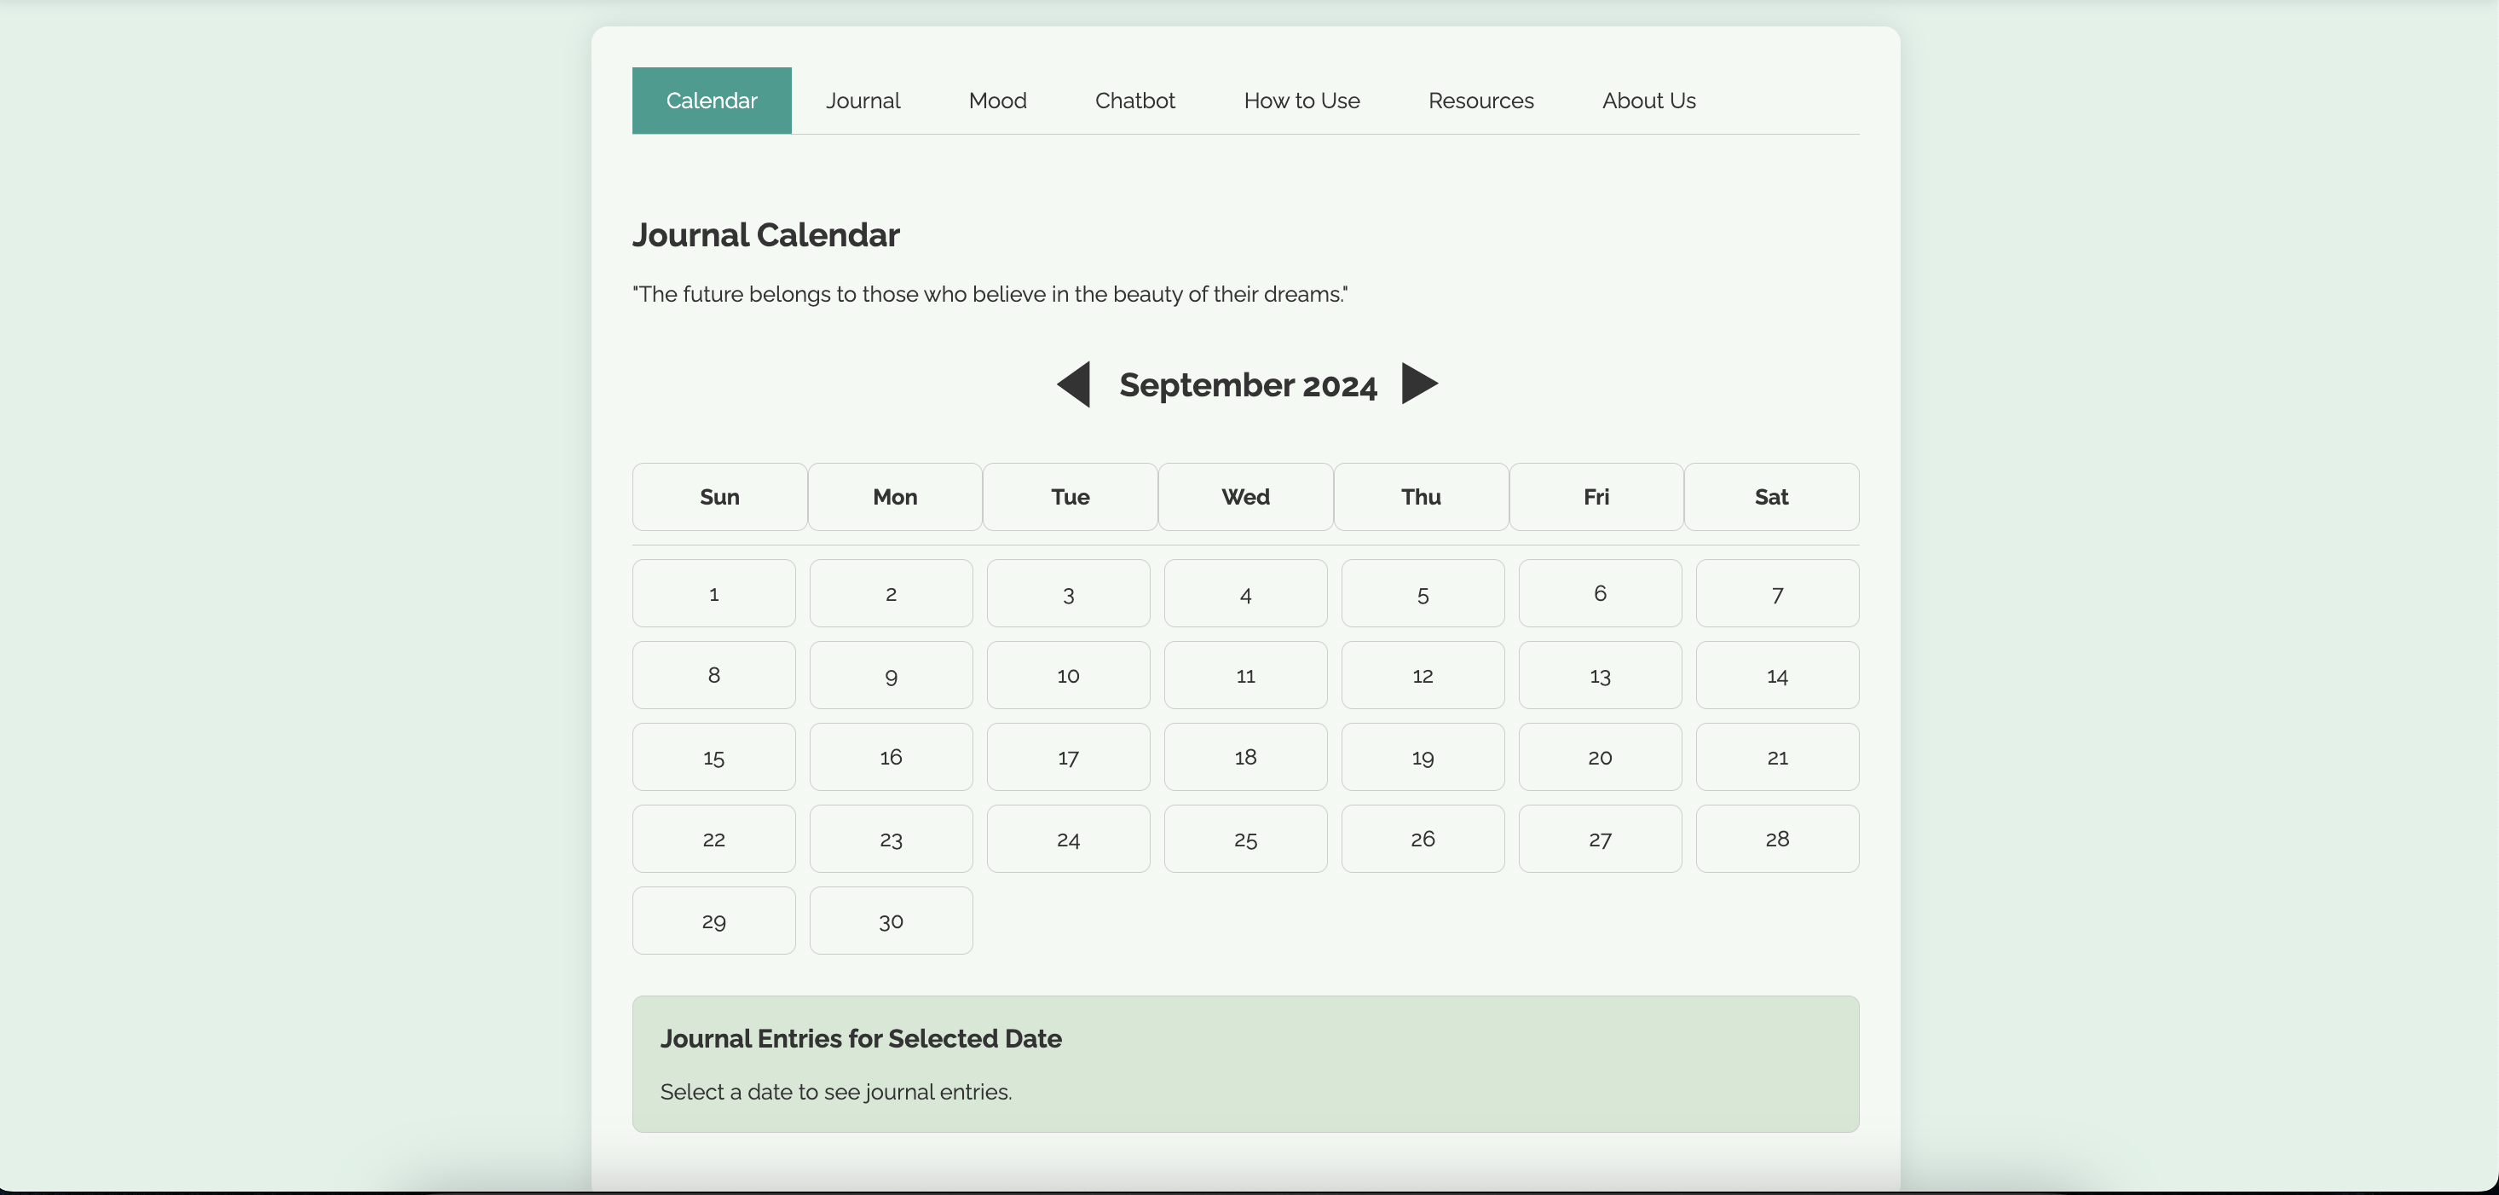View the About Us tab

(x=1648, y=101)
